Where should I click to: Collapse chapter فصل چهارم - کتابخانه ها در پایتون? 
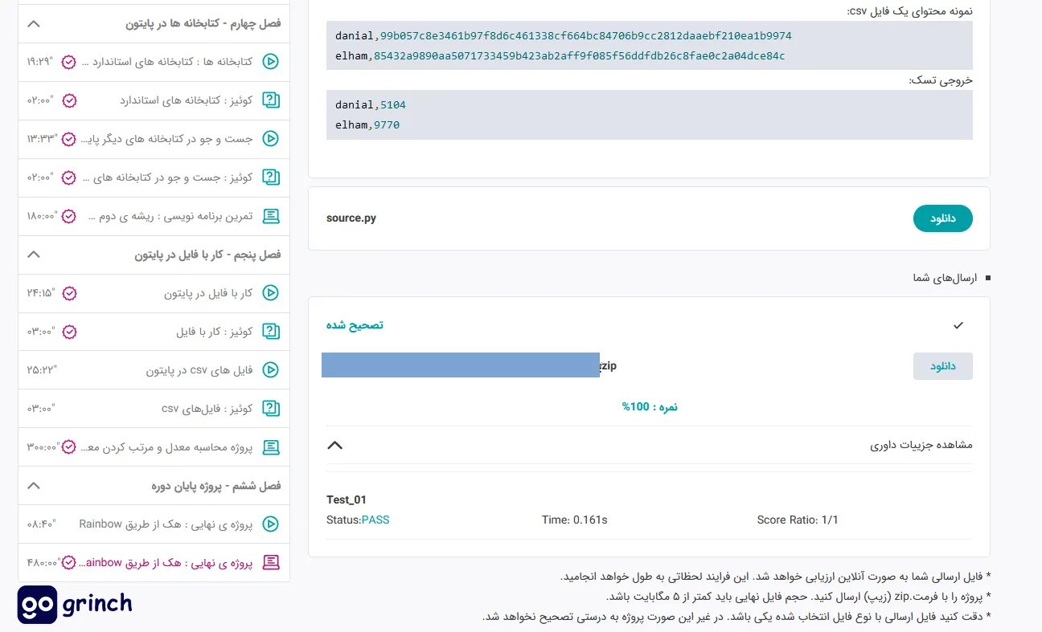pos(34,23)
